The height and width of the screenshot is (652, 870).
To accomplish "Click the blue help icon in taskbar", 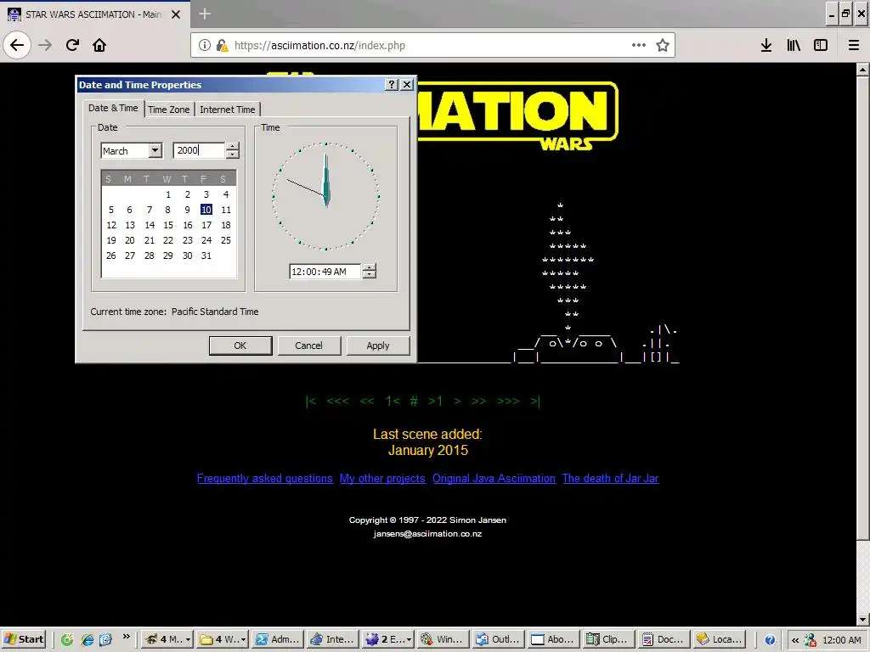I will coord(770,640).
